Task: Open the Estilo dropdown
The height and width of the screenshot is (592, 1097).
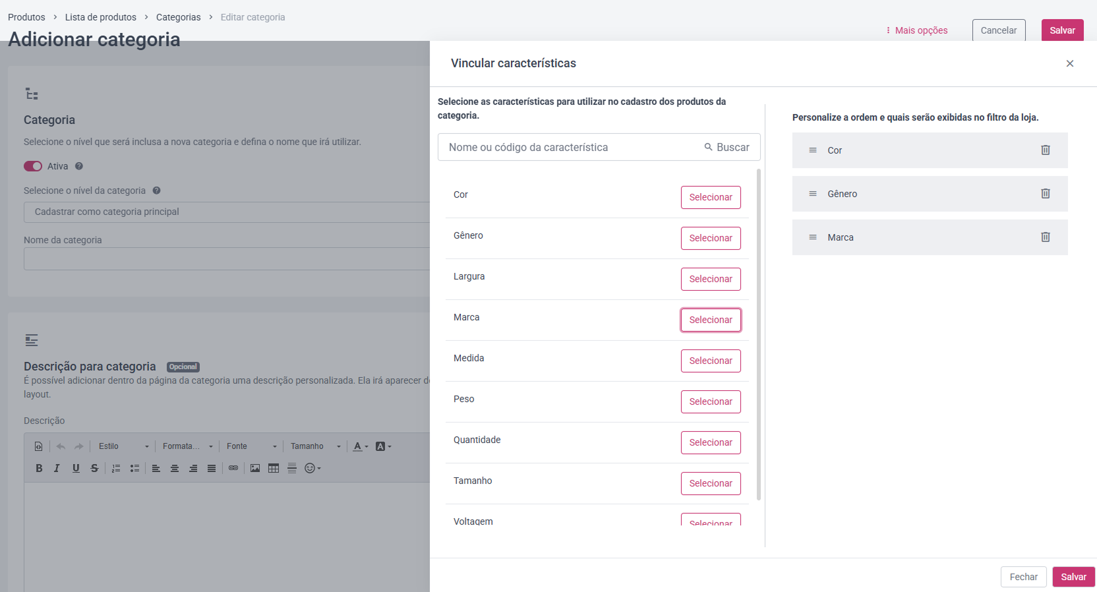Action: point(124,446)
